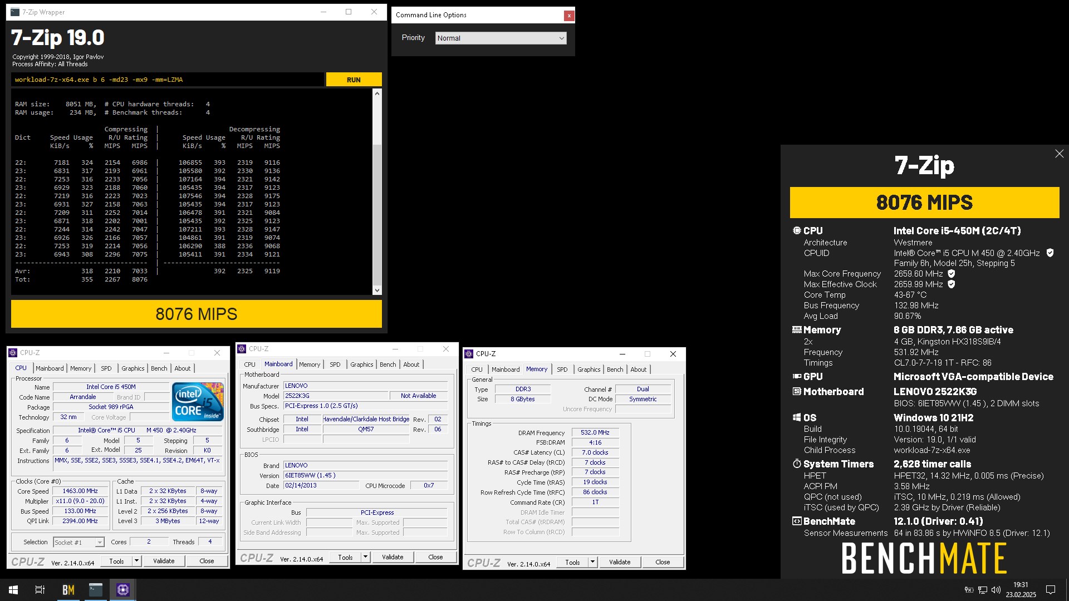Click the 7-Zip command line input field
This screenshot has height=601, width=1069.
(x=167, y=80)
